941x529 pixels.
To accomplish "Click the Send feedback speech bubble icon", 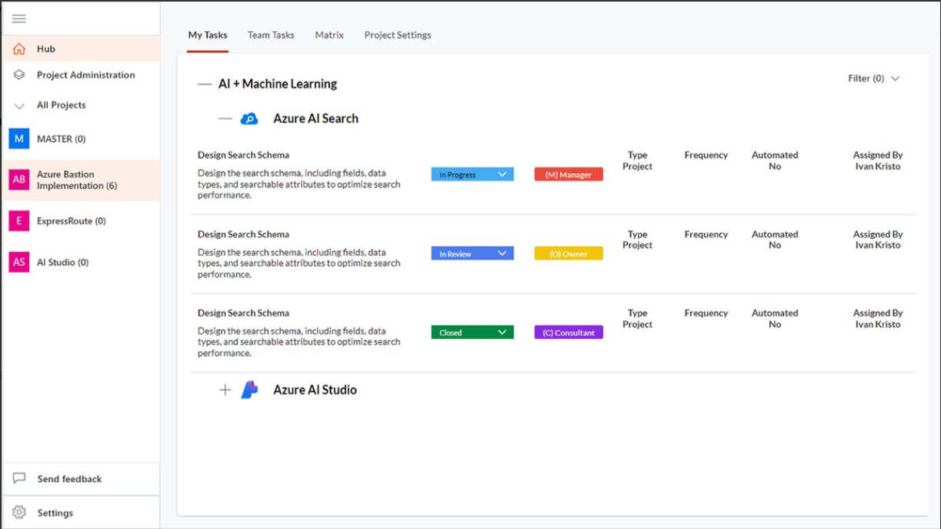I will point(19,478).
